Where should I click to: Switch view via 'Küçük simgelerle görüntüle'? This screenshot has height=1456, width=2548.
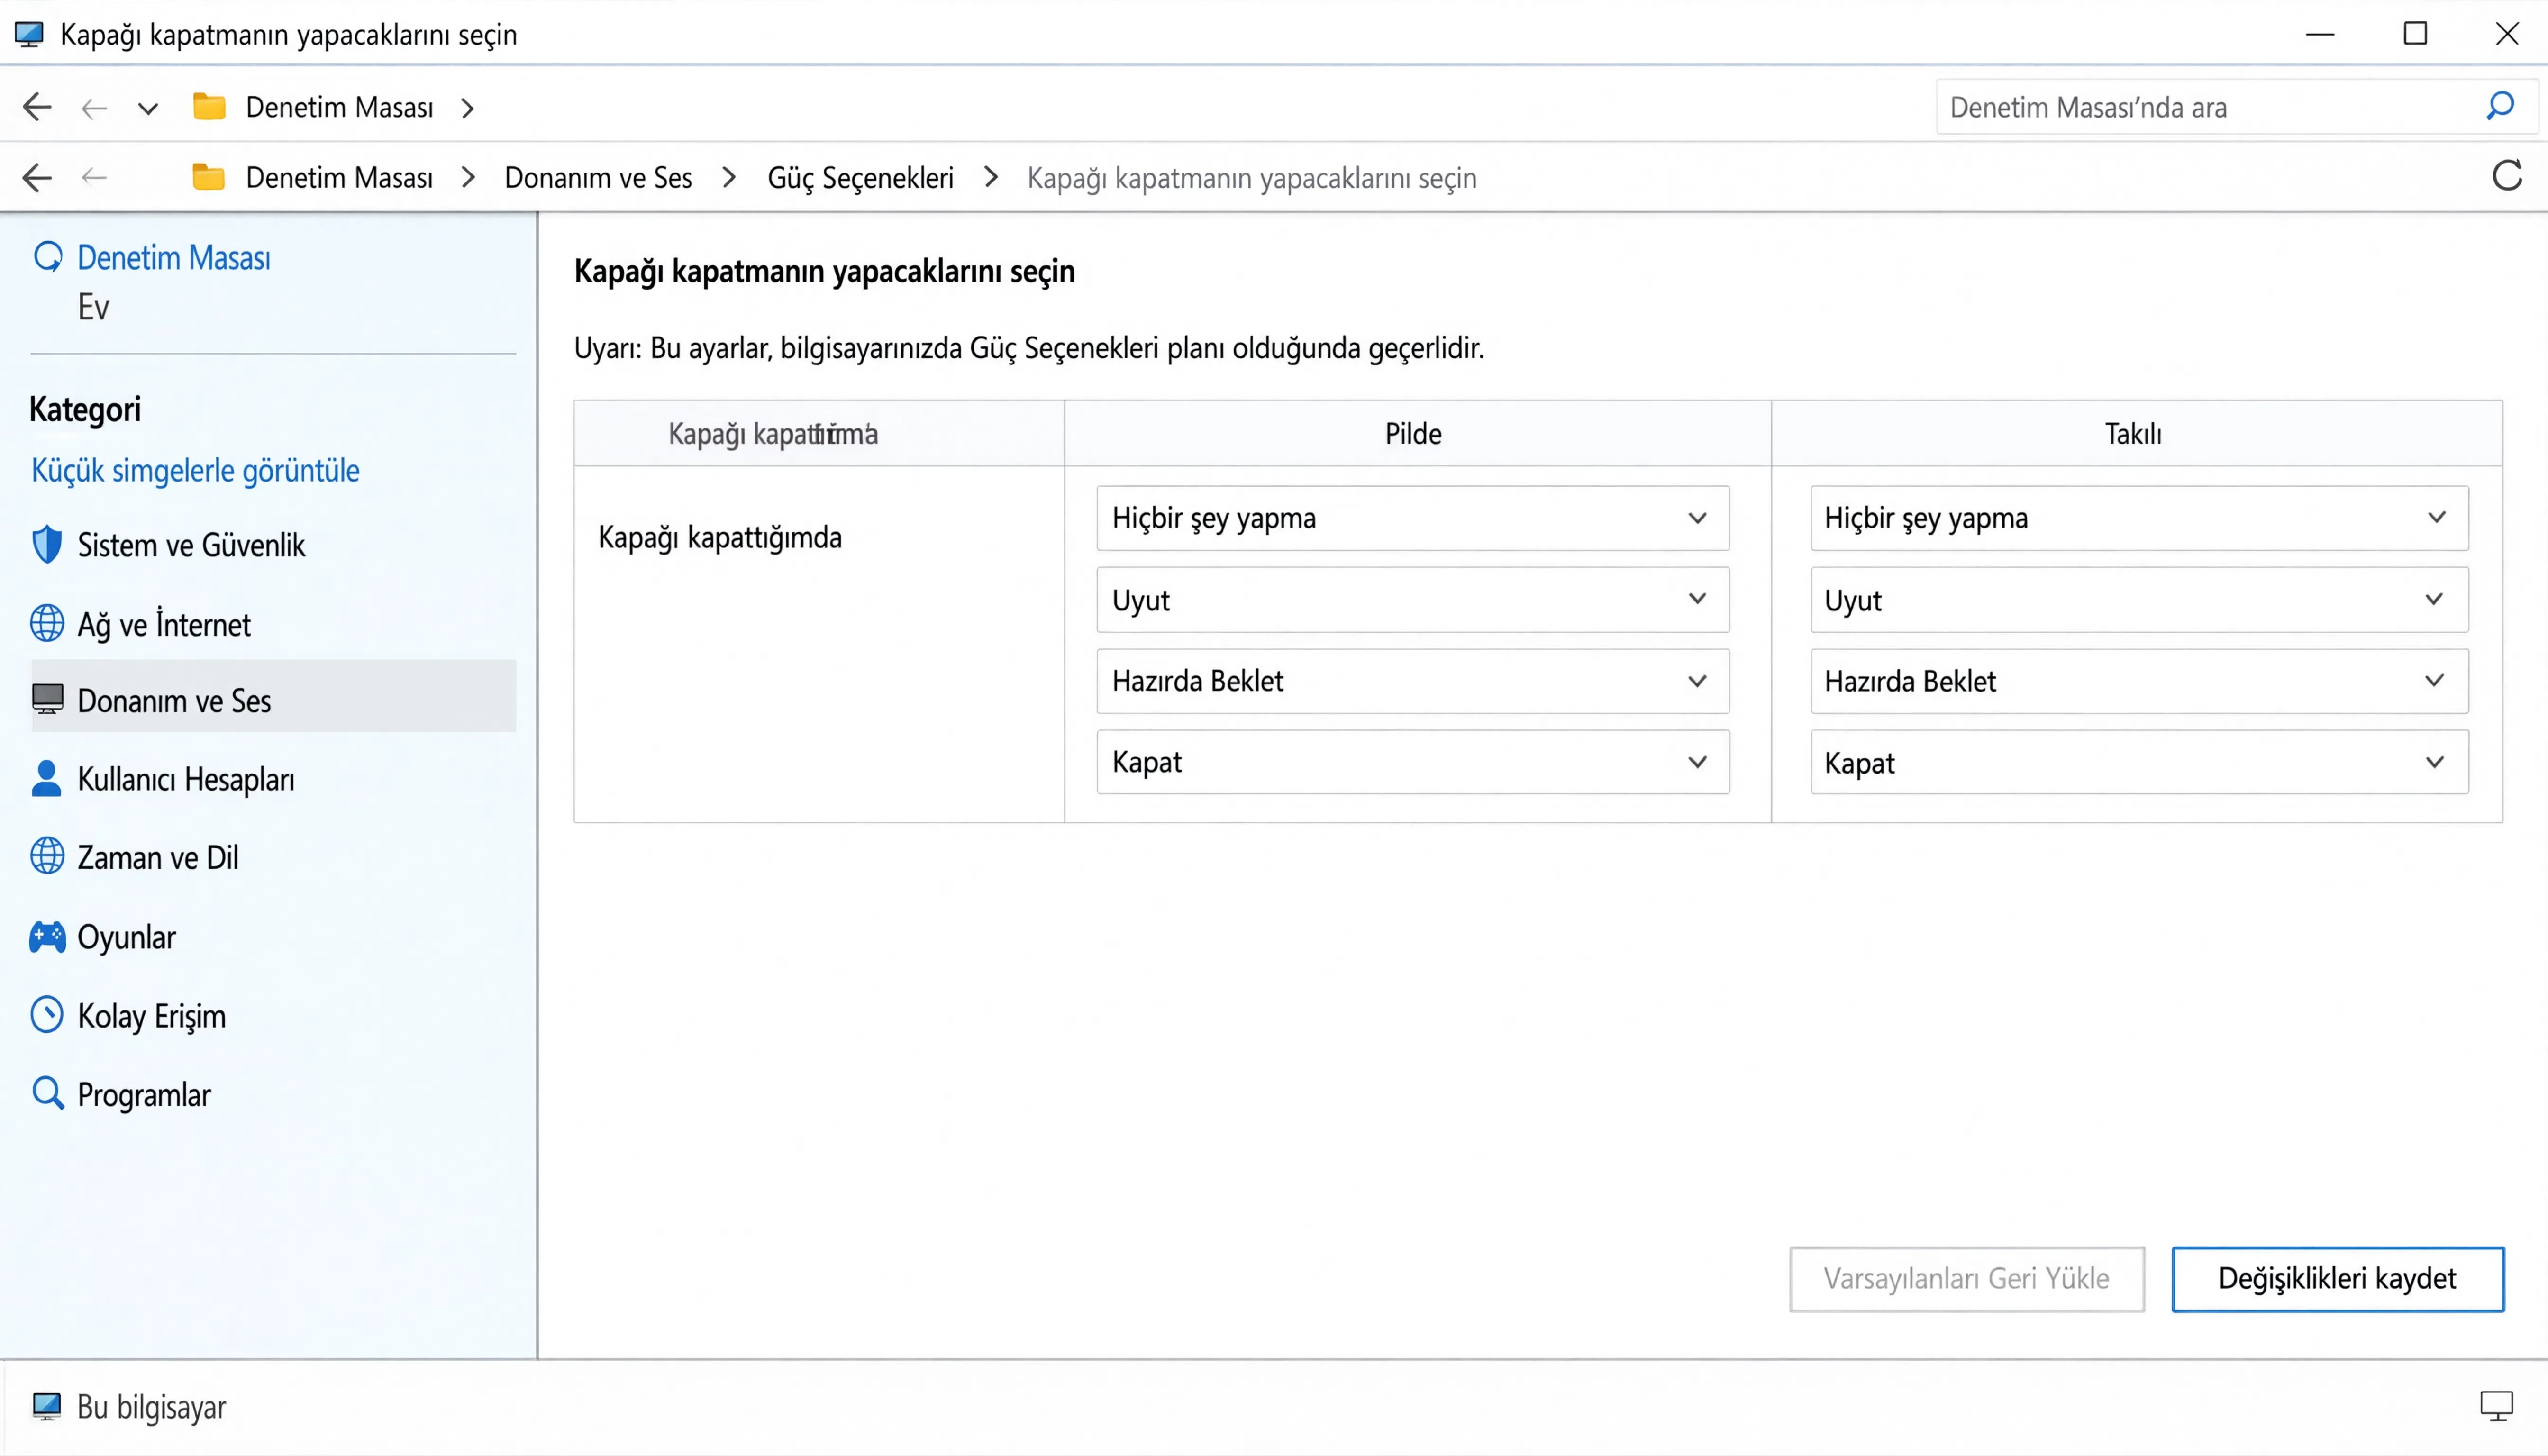(x=195, y=470)
